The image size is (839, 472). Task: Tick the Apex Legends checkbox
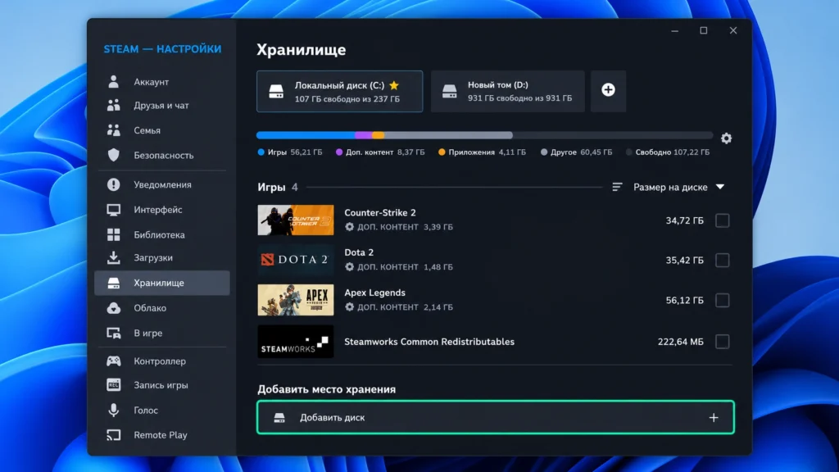(723, 300)
